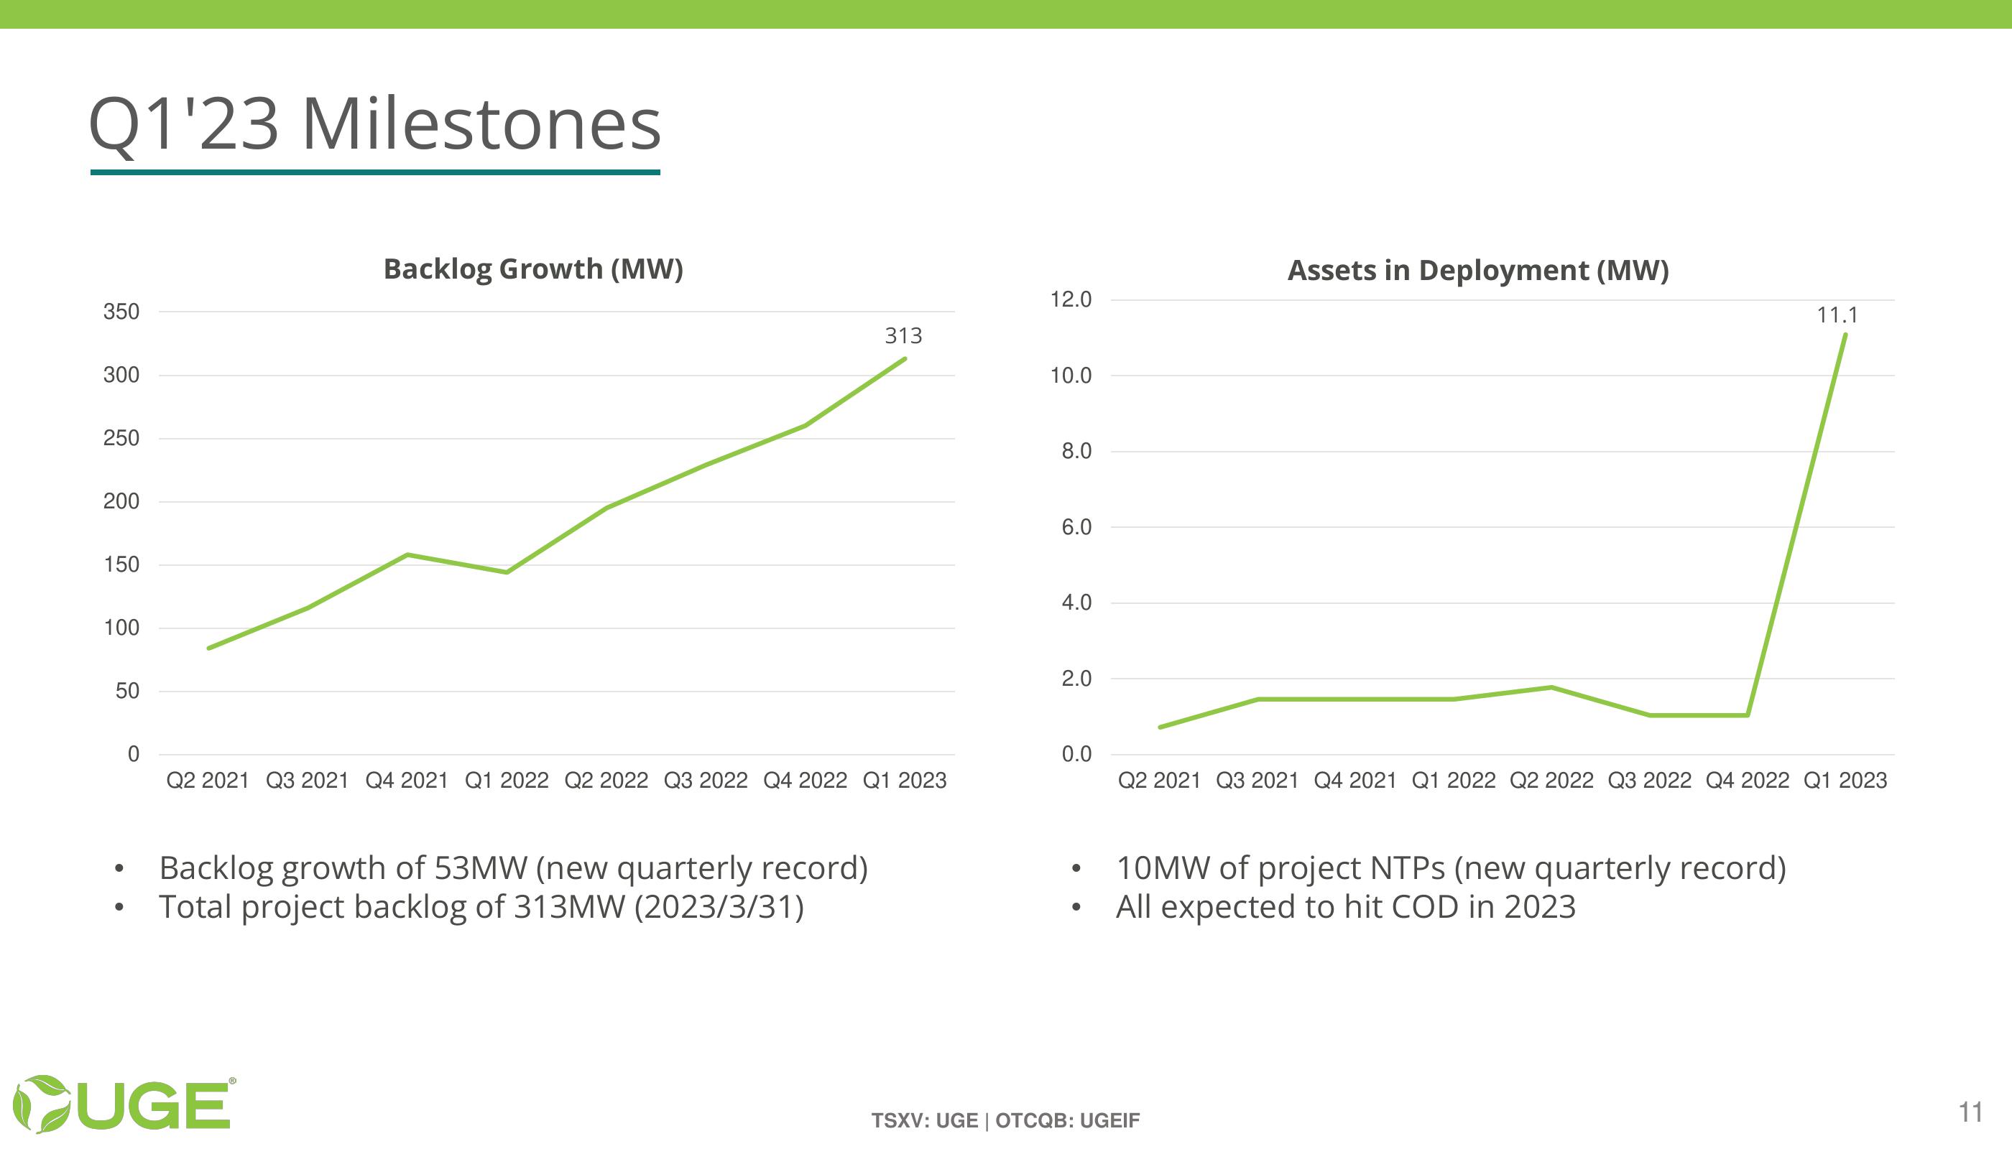Click the Q1 2023 peak of assets line
Image resolution: width=2012 pixels, height=1149 pixels.
(x=1845, y=335)
